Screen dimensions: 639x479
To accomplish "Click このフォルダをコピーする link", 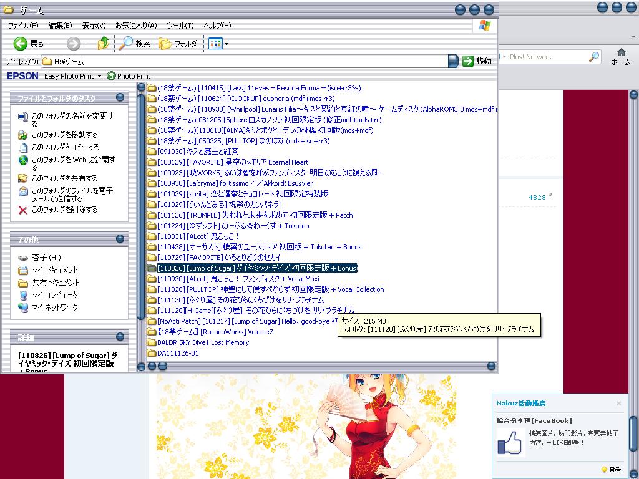I will click(x=66, y=147).
